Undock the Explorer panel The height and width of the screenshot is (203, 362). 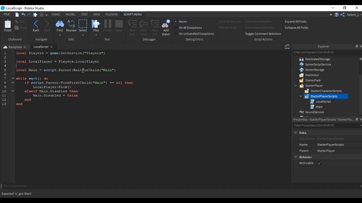[x=357, y=46]
